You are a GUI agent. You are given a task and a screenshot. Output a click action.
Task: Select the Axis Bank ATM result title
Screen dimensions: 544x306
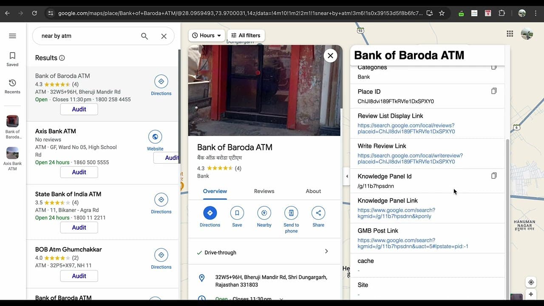tap(56, 131)
